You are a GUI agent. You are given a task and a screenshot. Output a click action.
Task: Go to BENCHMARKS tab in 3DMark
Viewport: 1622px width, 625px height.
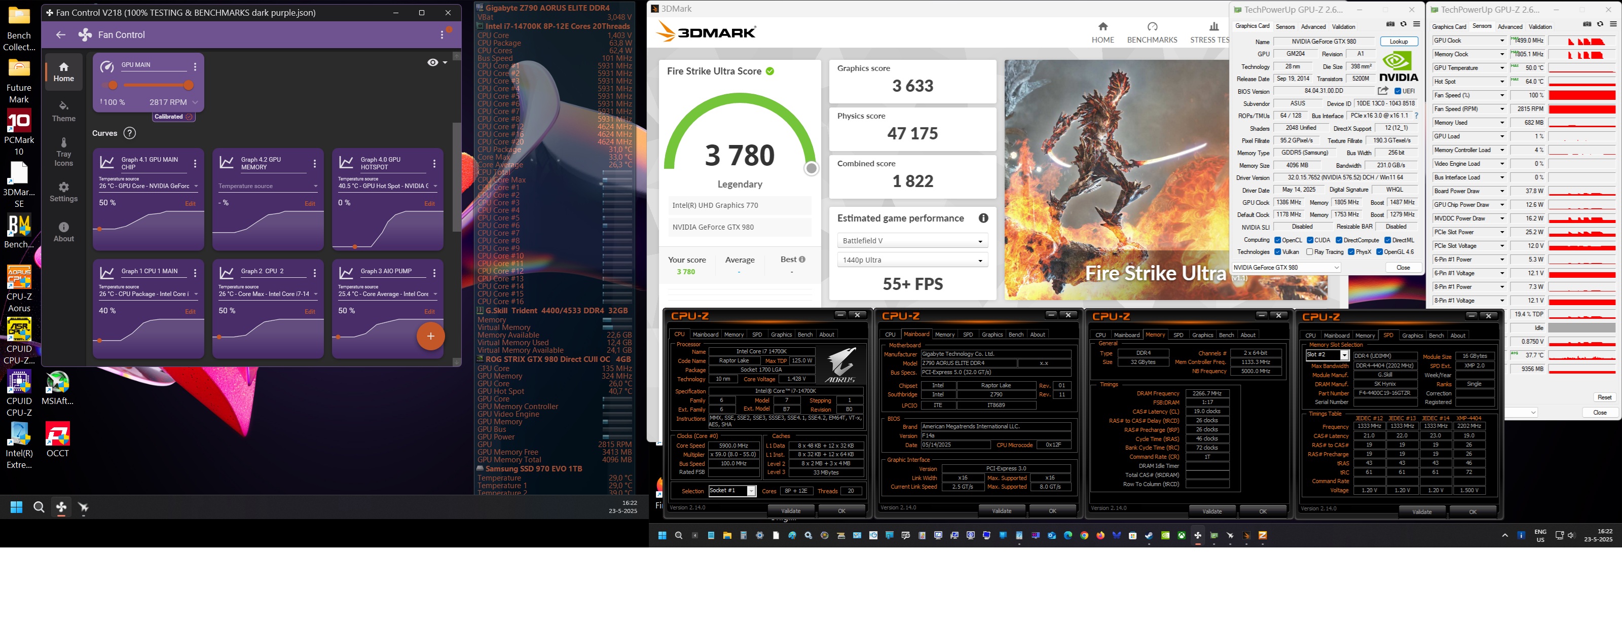(x=1152, y=32)
